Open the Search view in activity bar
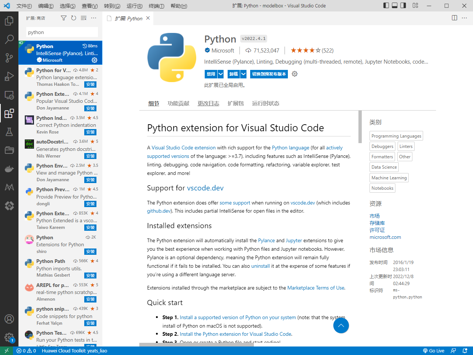 click(9, 39)
